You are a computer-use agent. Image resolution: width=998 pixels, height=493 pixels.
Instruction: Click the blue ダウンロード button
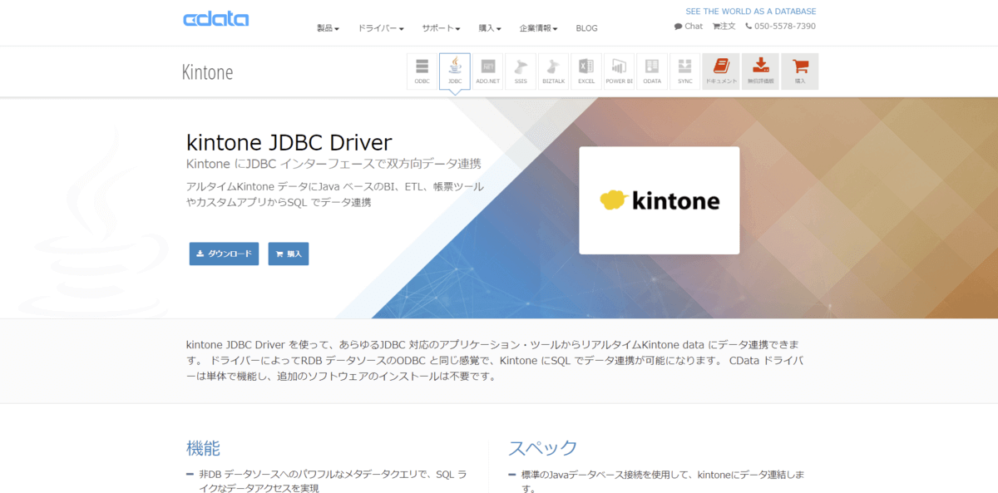pyautogui.click(x=224, y=254)
